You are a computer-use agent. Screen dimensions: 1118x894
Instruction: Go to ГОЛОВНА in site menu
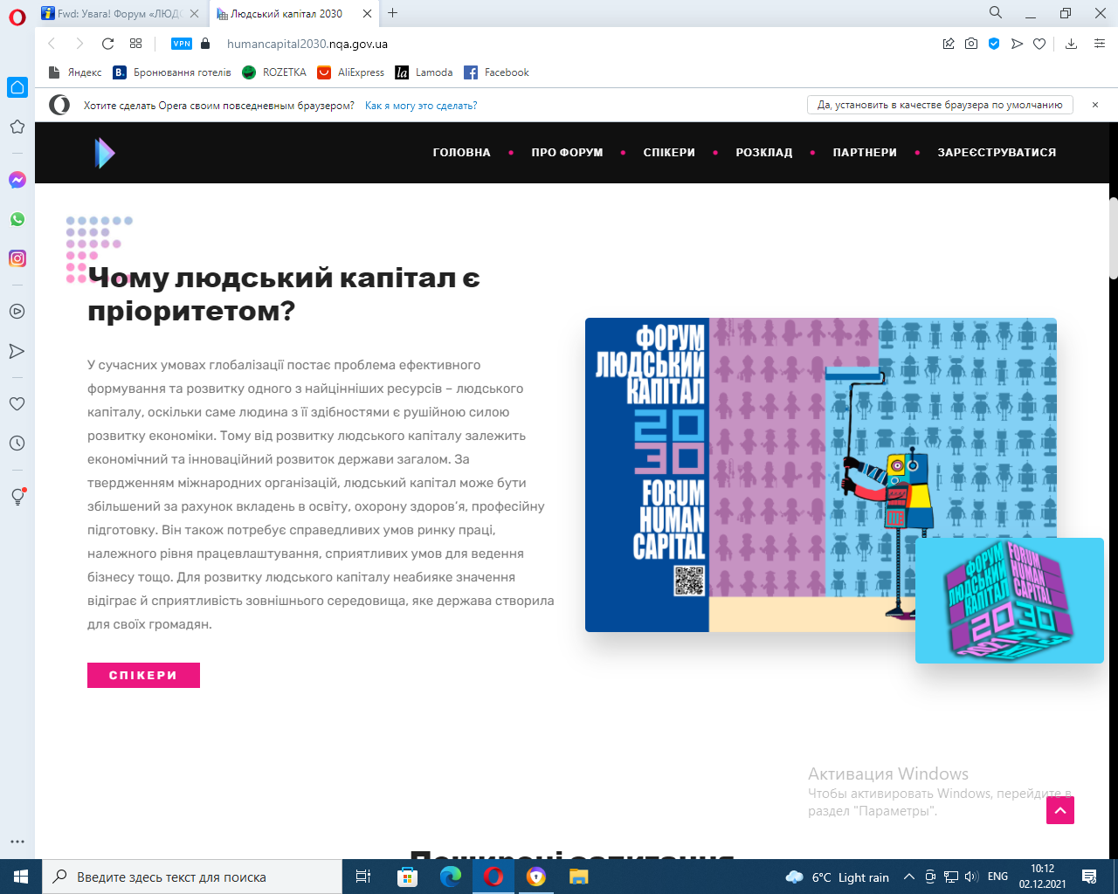pos(462,153)
